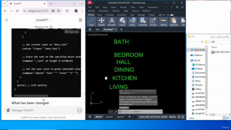Open the Dimension menu
This screenshot has width=231, height=130.
153,7
